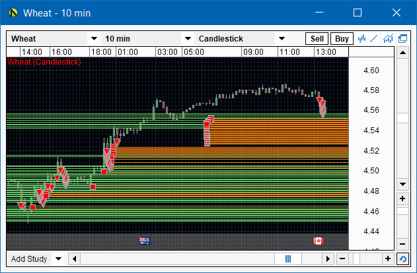Click the Australia flag event marker
The image size is (417, 273).
point(145,241)
